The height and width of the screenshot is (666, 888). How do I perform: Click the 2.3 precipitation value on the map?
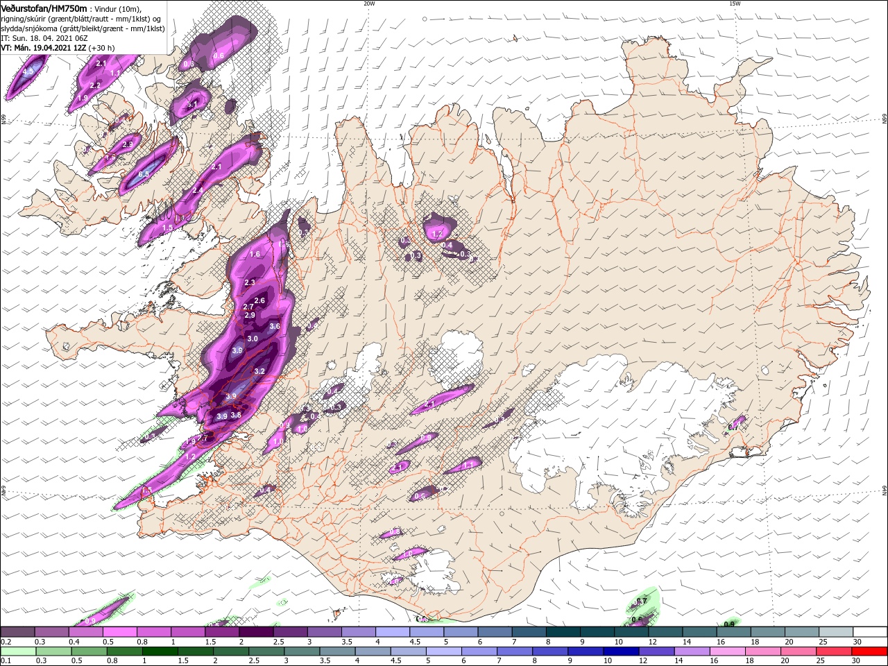(x=250, y=282)
